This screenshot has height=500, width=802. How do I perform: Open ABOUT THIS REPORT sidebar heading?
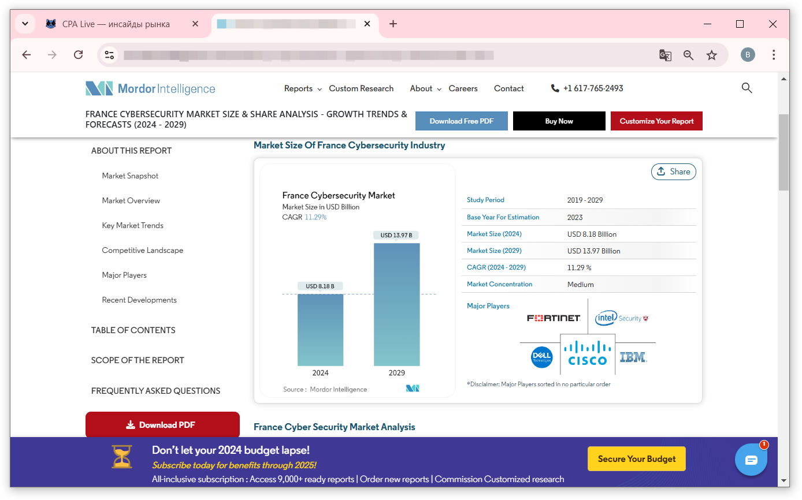click(x=131, y=151)
